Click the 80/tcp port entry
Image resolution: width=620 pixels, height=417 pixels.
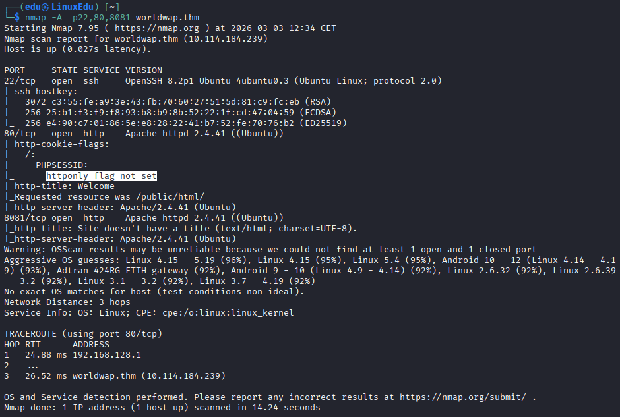click(x=20, y=134)
